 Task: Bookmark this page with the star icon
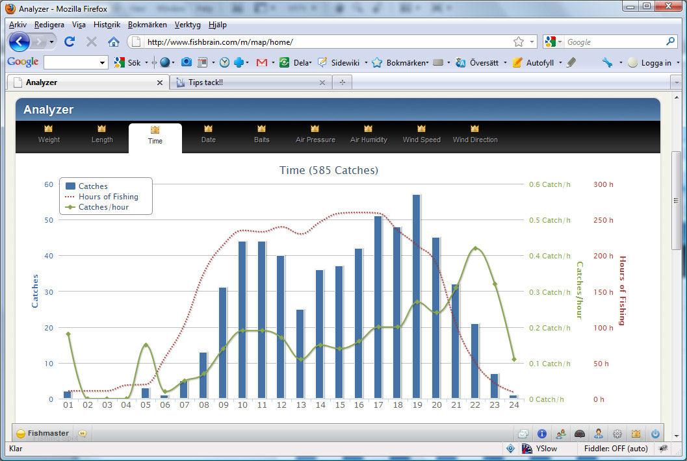[518, 42]
